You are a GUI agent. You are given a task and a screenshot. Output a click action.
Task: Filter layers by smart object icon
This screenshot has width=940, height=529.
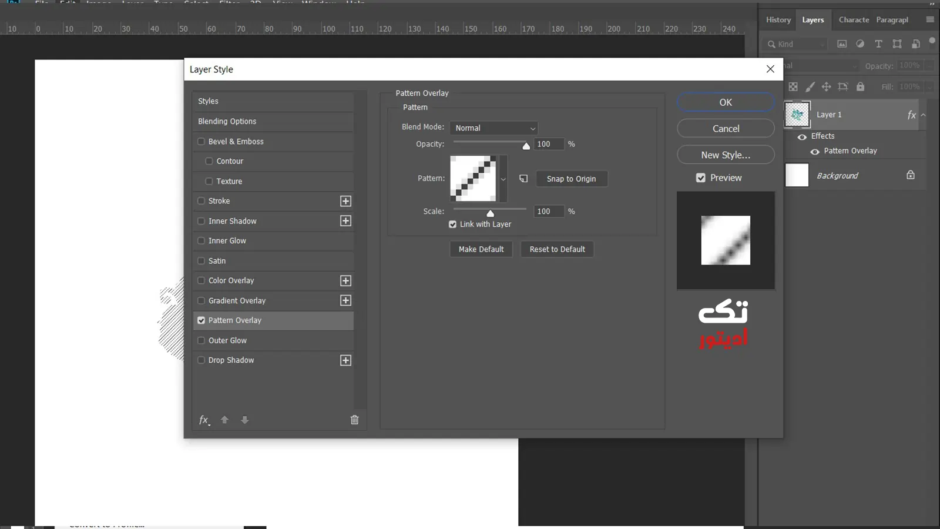(x=915, y=44)
